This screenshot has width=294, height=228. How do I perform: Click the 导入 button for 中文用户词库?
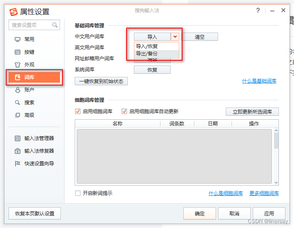(152, 37)
